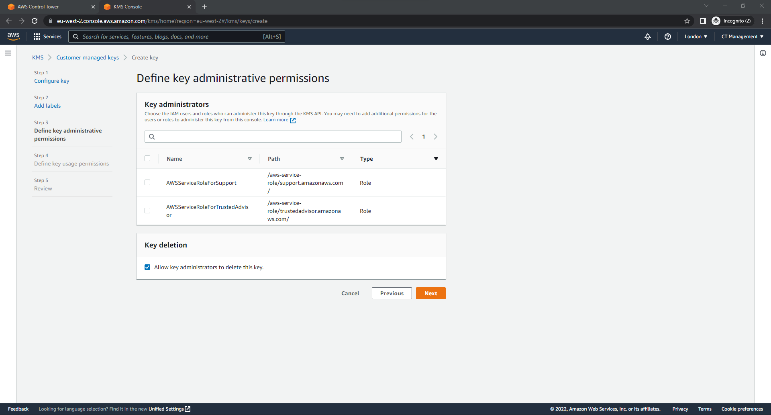Close the KMS Console tab
771x415 pixels.
(189, 7)
